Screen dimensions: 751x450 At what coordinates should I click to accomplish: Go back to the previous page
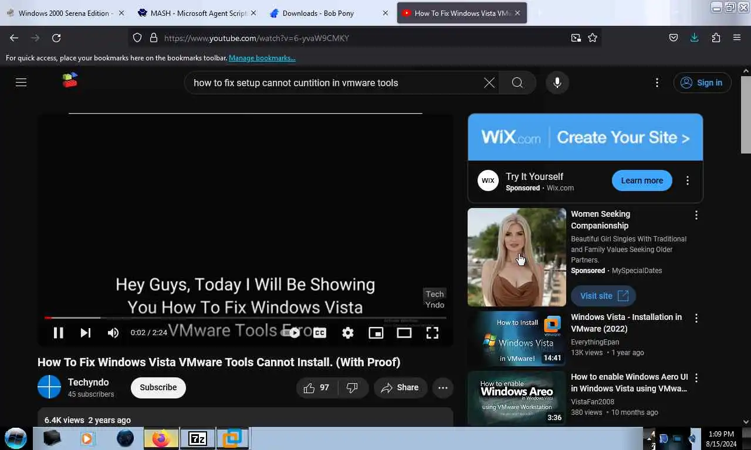coord(14,37)
